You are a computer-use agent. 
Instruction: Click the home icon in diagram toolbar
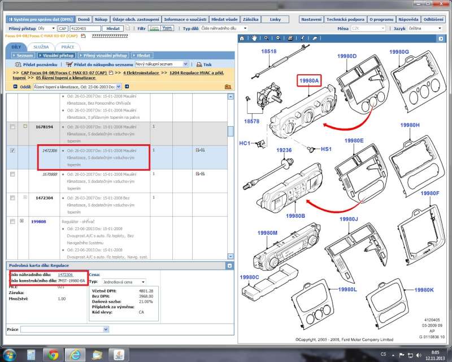(x=242, y=38)
